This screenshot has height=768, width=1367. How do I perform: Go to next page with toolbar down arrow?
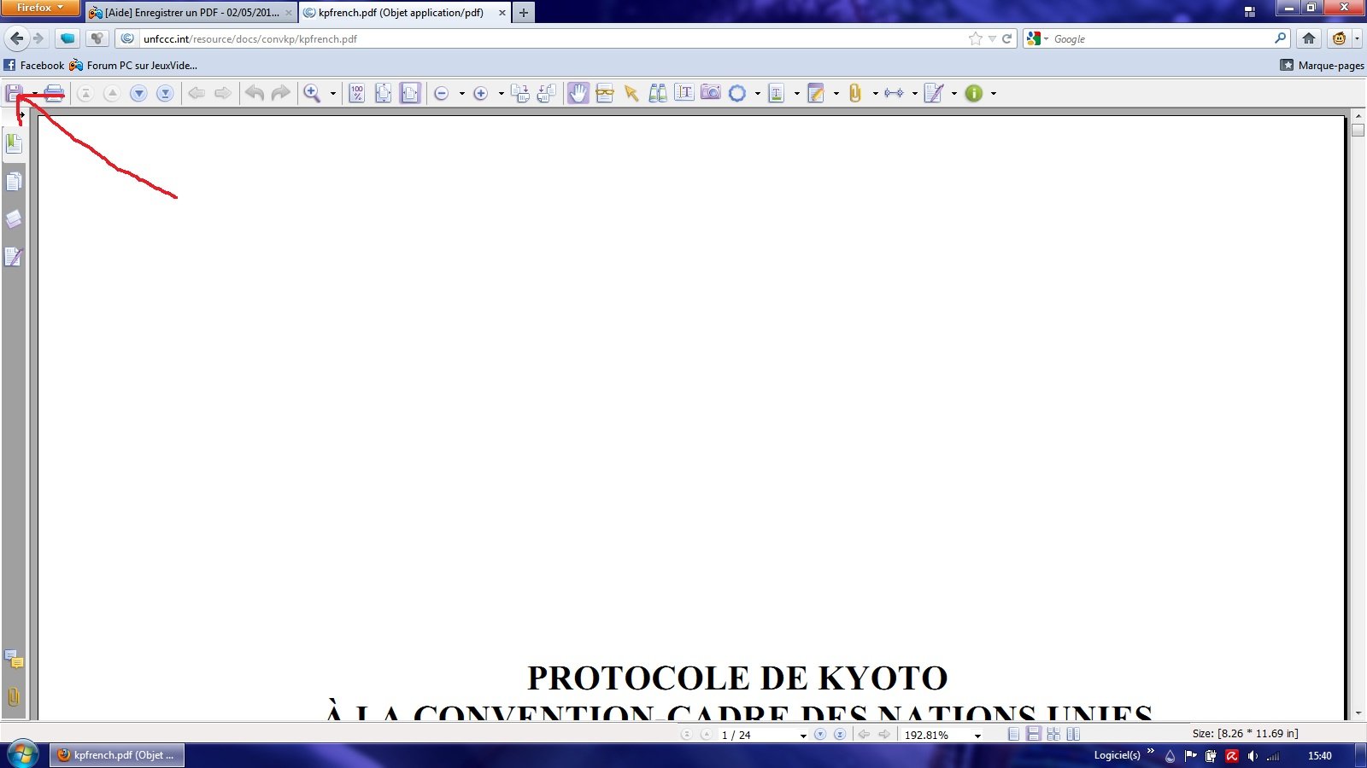click(x=138, y=93)
